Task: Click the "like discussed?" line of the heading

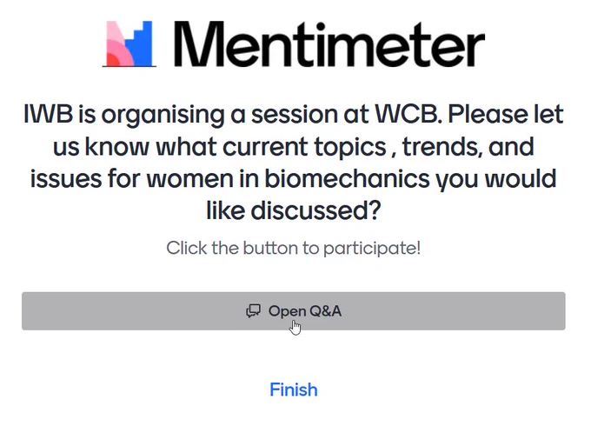Action: click(294, 210)
